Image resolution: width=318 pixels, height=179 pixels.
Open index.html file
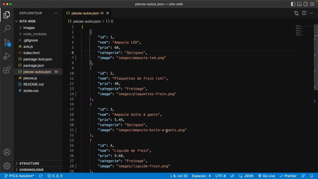(38, 53)
